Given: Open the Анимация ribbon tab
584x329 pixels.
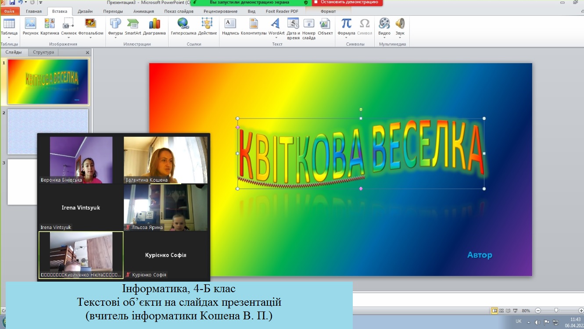Looking at the screenshot, I should coord(144,11).
